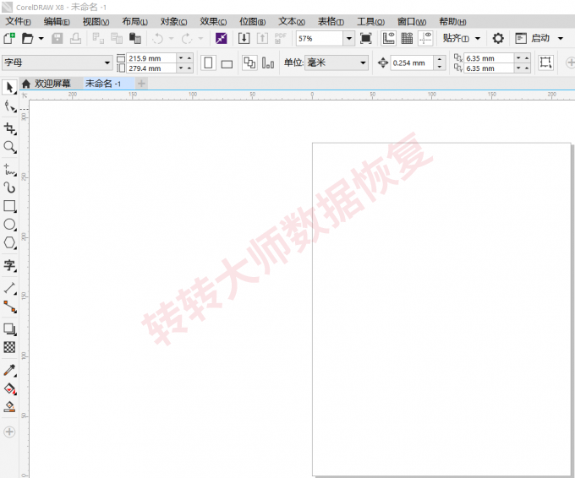Apply page size to current page only
Image resolution: width=575 pixels, height=478 pixels.
point(268,63)
